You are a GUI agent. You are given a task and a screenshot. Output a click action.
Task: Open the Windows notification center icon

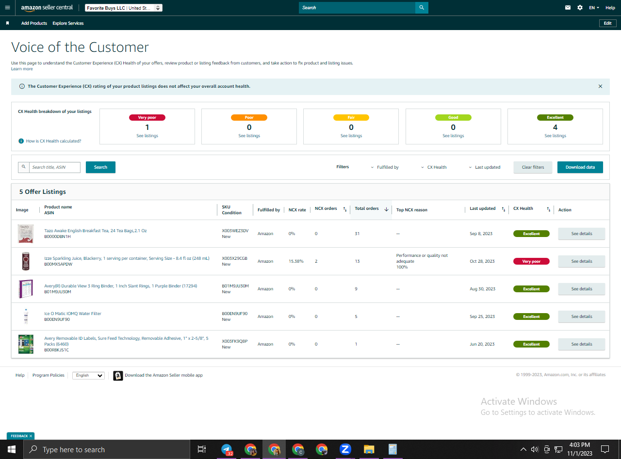(605, 449)
